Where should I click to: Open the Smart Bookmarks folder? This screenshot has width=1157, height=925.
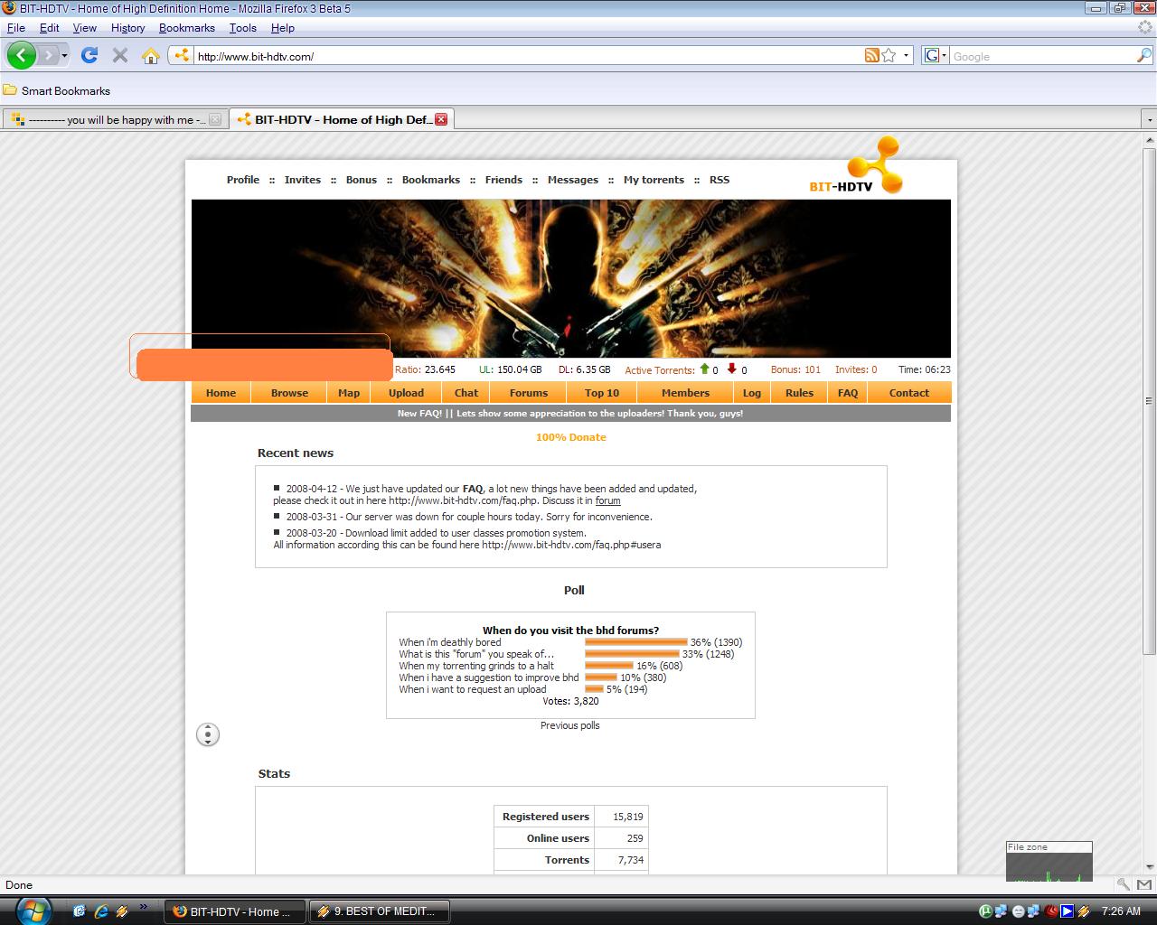click(57, 90)
